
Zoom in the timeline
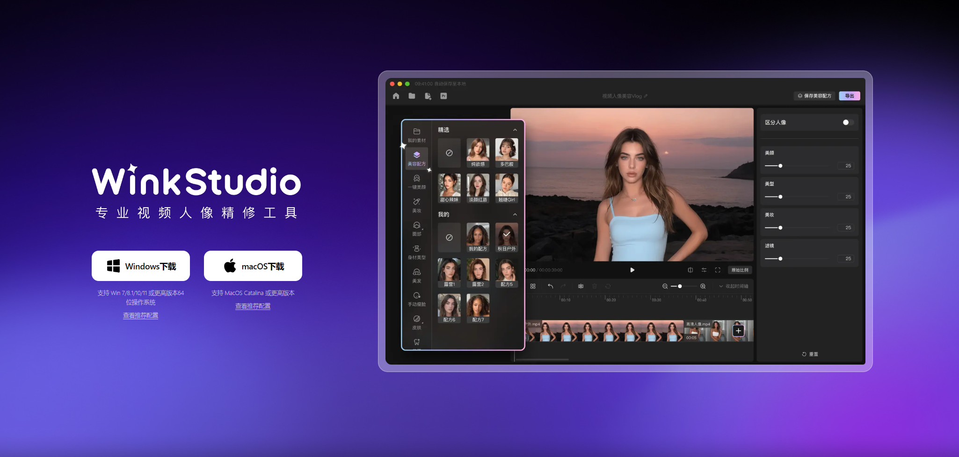point(703,286)
